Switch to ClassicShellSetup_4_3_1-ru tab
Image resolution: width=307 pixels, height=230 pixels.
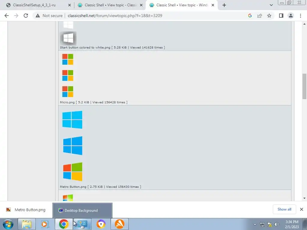click(34, 5)
